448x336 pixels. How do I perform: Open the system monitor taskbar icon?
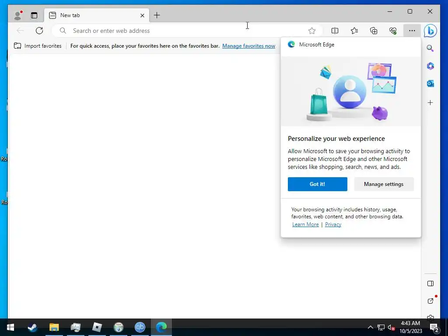76,327
